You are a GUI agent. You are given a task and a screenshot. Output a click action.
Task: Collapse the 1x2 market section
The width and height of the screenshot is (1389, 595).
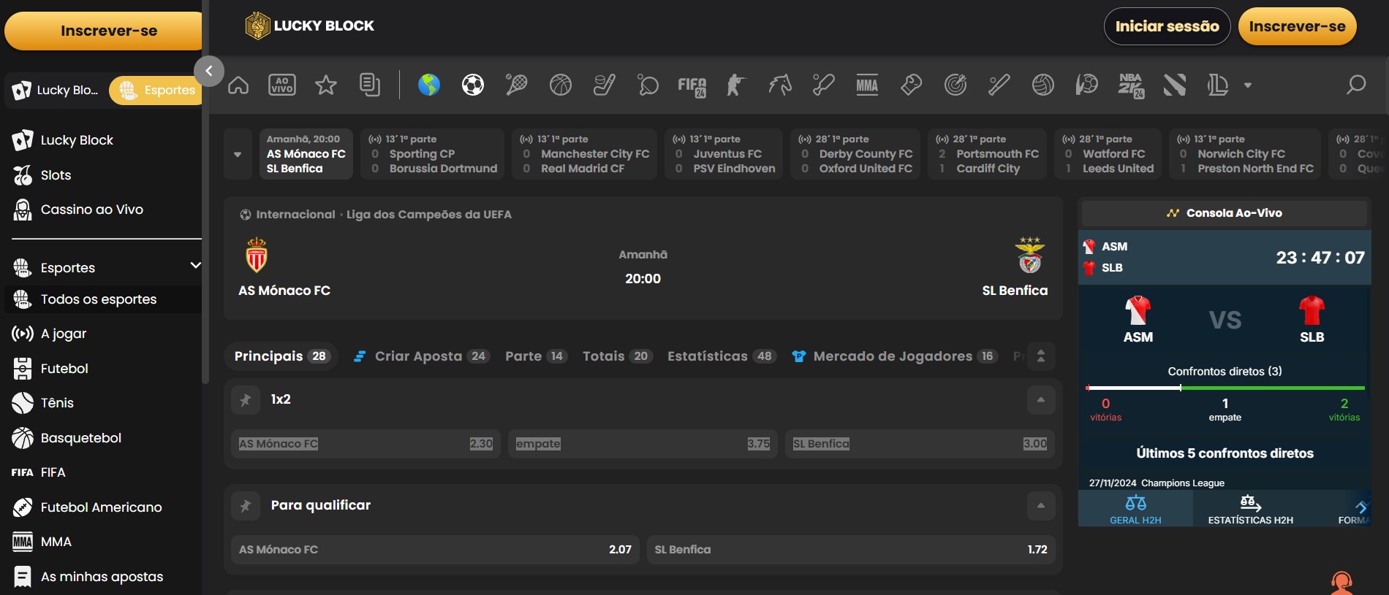coord(1041,400)
